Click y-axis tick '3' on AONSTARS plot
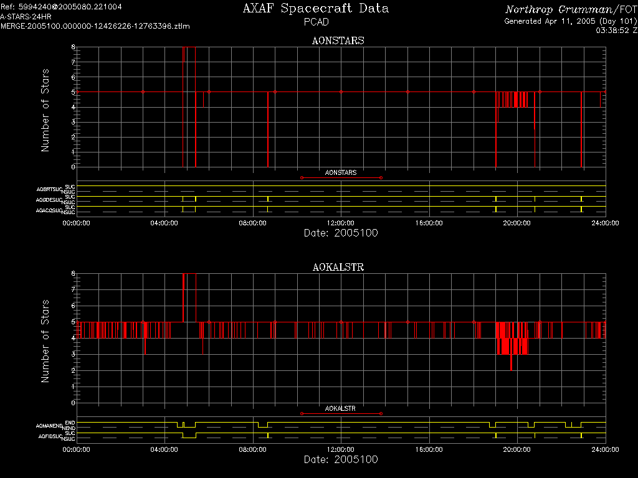 point(74,122)
